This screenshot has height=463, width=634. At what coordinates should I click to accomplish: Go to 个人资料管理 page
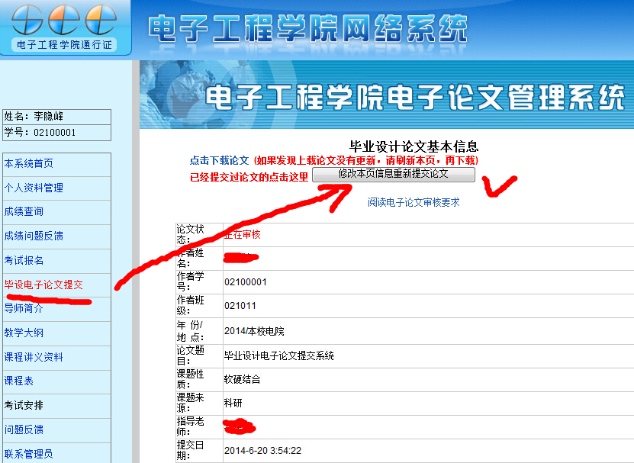(x=34, y=188)
